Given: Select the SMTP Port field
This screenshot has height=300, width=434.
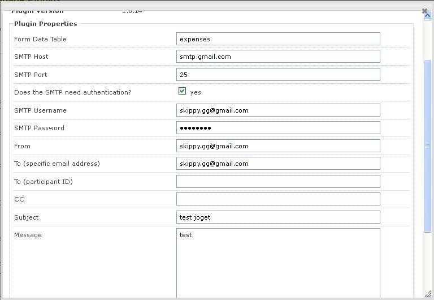Looking at the screenshot, I should (x=278, y=75).
